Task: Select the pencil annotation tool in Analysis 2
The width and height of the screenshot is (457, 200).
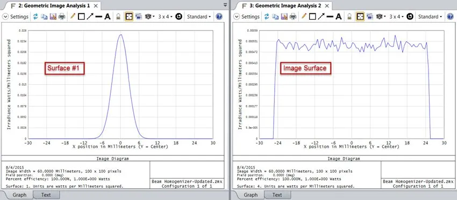Action: click(x=304, y=17)
